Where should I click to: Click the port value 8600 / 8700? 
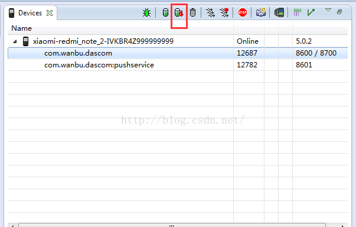point(316,53)
